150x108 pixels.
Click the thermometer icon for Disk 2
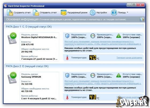pos(67,97)
